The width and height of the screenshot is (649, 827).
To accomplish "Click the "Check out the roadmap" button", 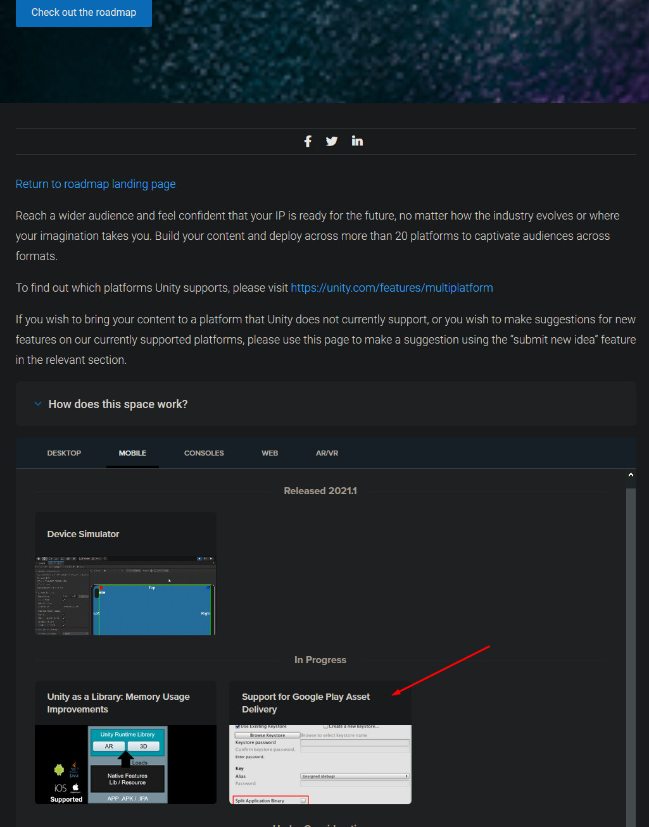I will click(x=84, y=13).
